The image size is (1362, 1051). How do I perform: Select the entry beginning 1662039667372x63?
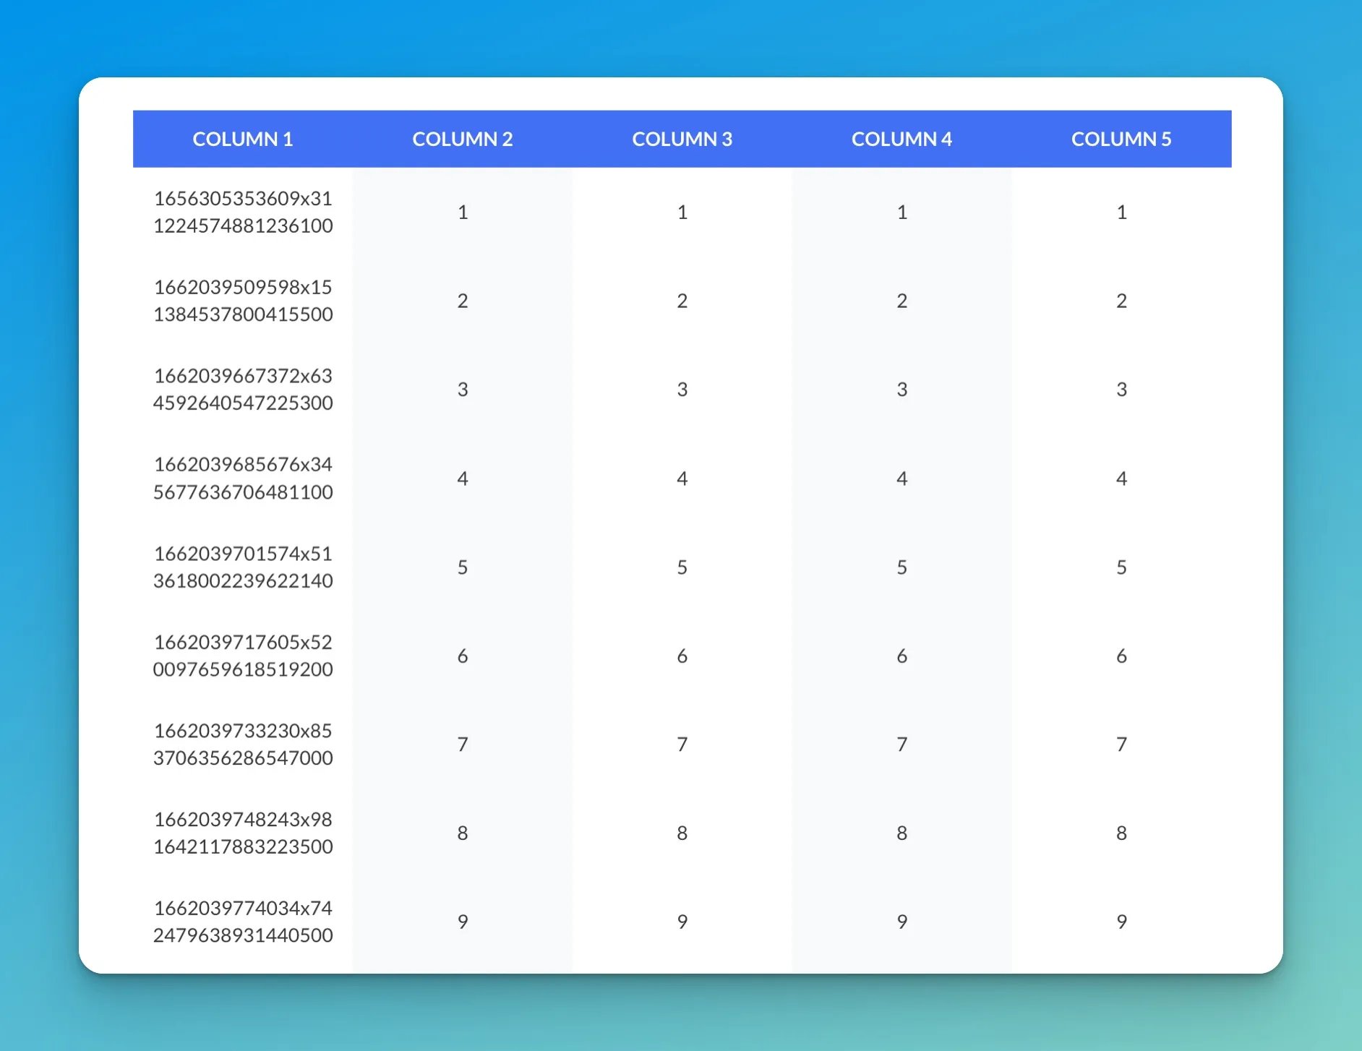click(243, 390)
